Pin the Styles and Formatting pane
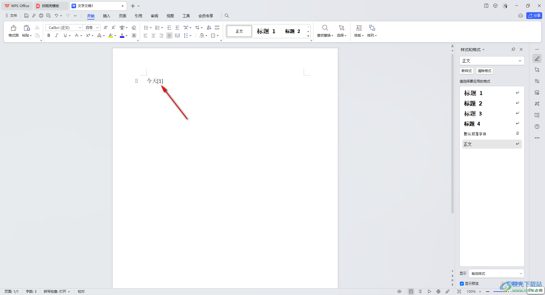This screenshot has width=545, height=295. [x=513, y=49]
